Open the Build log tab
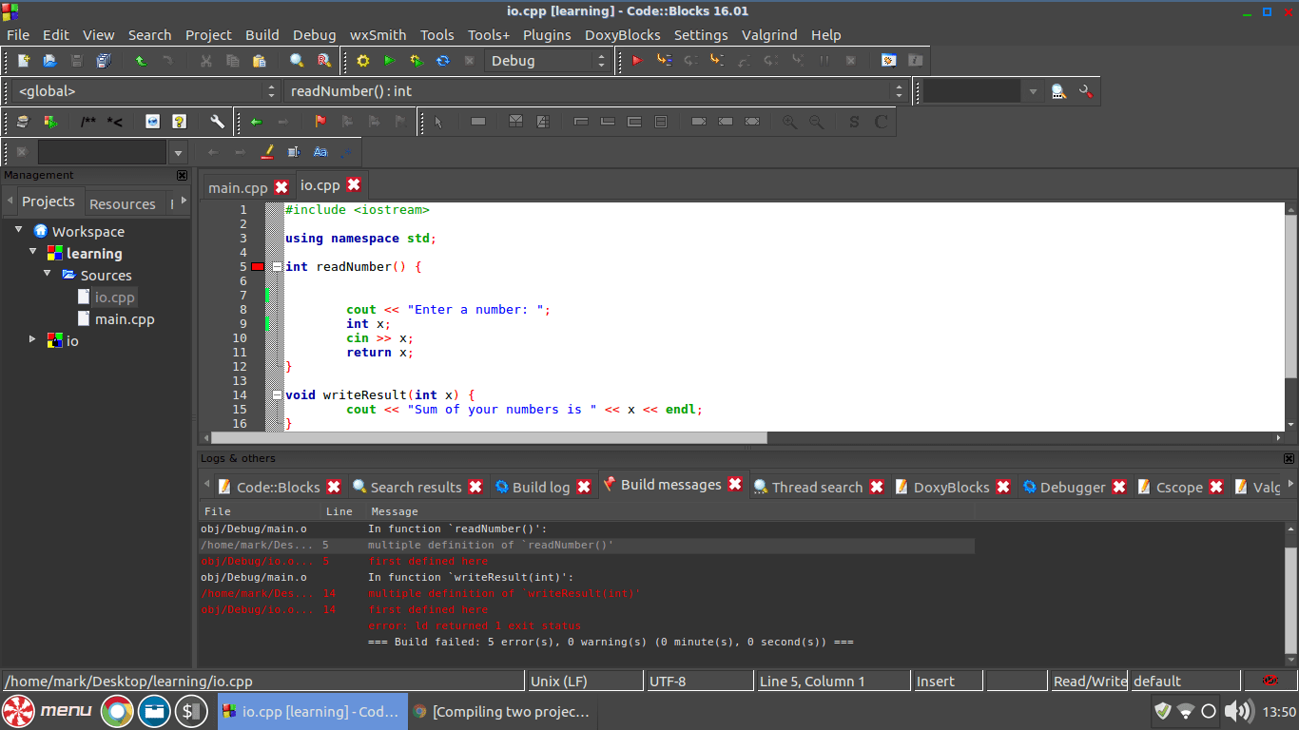 tap(540, 487)
